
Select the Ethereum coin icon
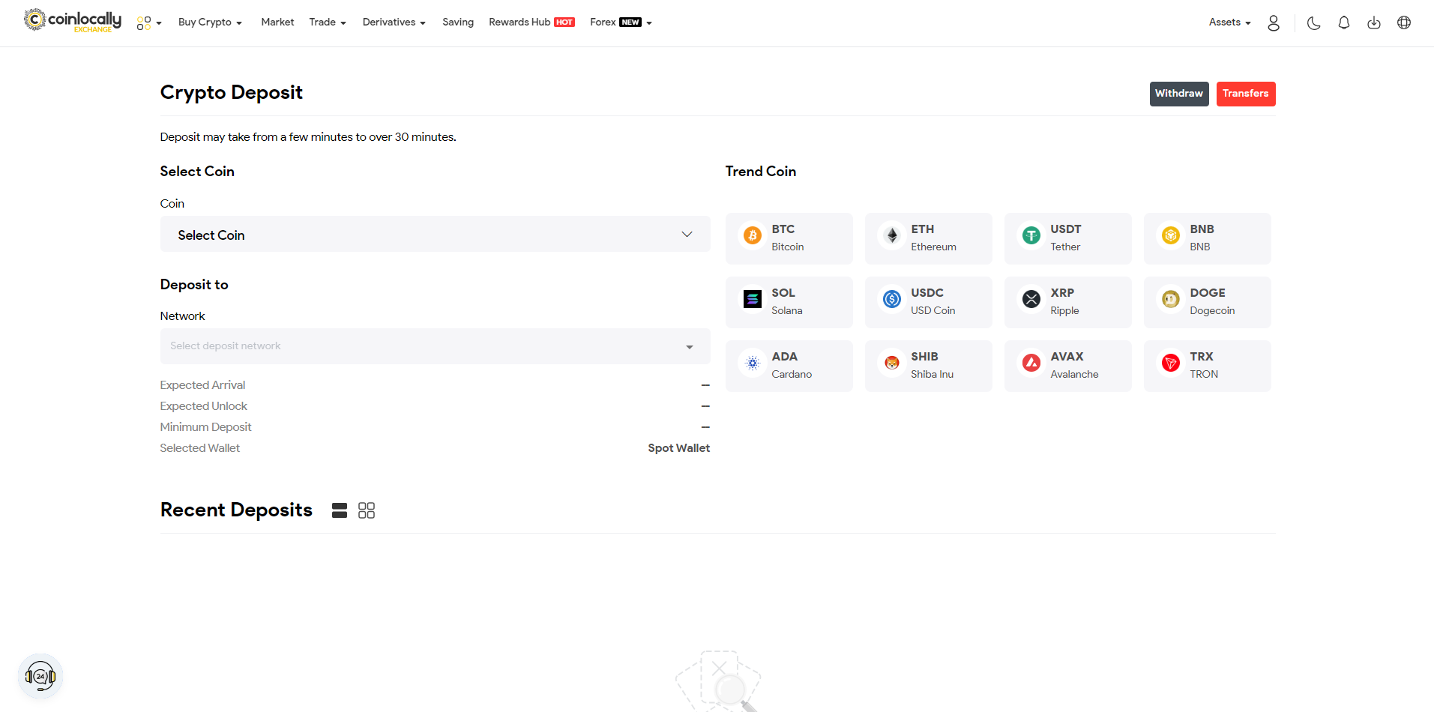point(891,236)
